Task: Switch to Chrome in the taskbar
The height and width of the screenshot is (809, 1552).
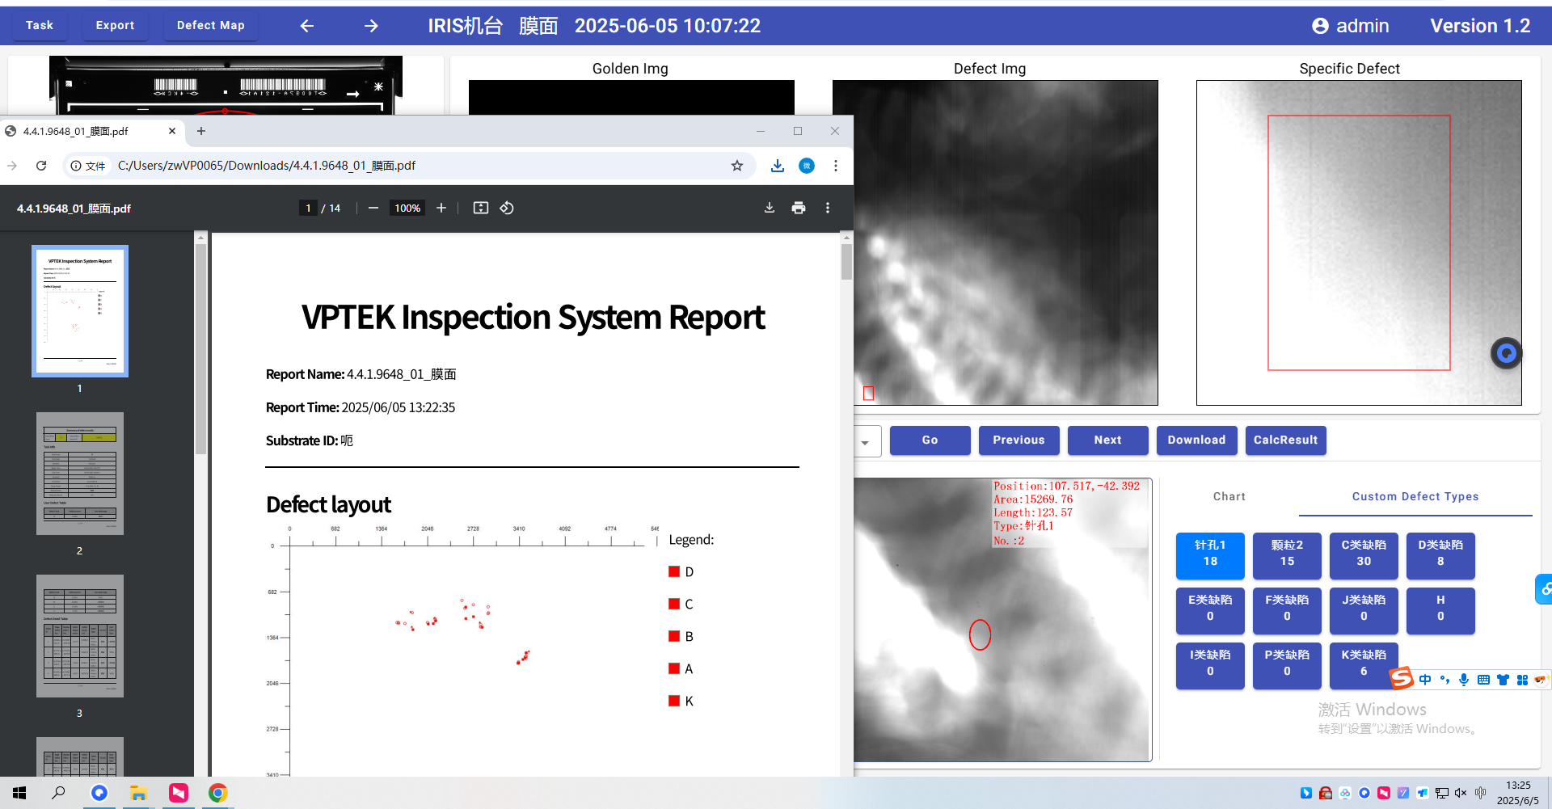Action: (217, 793)
